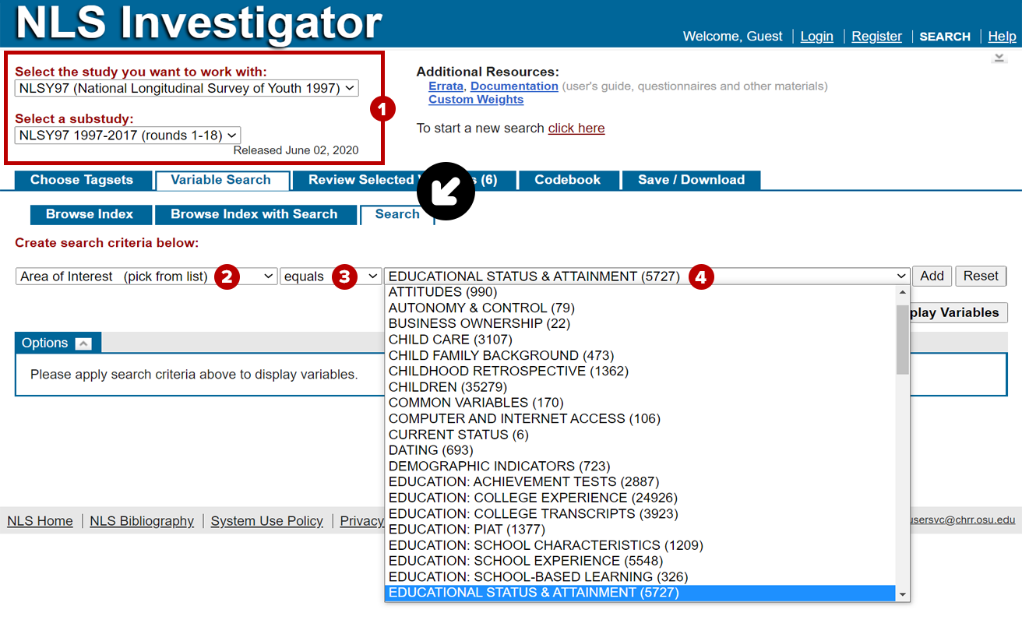Choose CHILD CARE (3107) option

coord(640,340)
